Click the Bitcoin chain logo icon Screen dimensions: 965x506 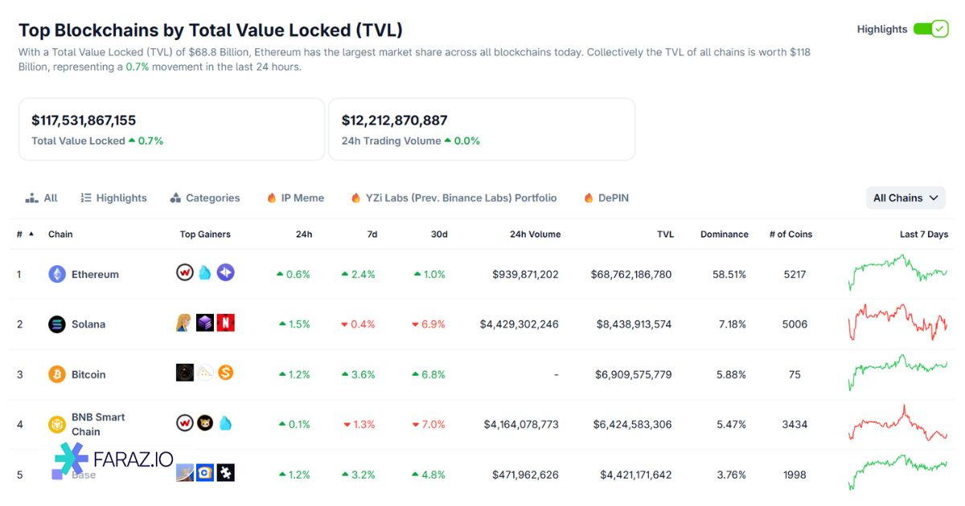tap(57, 374)
